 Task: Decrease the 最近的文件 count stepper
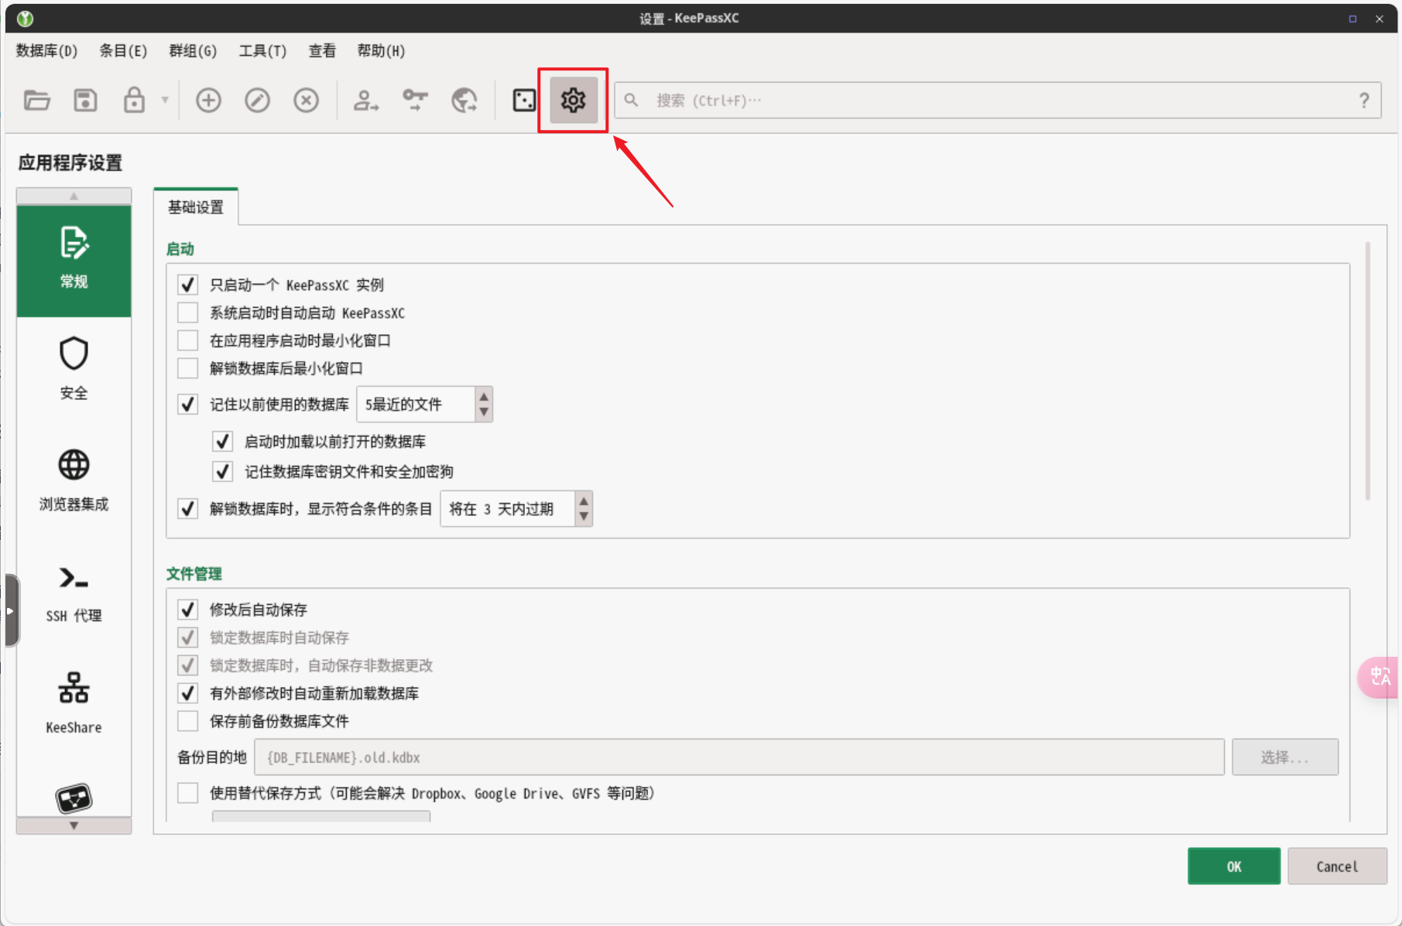click(484, 412)
